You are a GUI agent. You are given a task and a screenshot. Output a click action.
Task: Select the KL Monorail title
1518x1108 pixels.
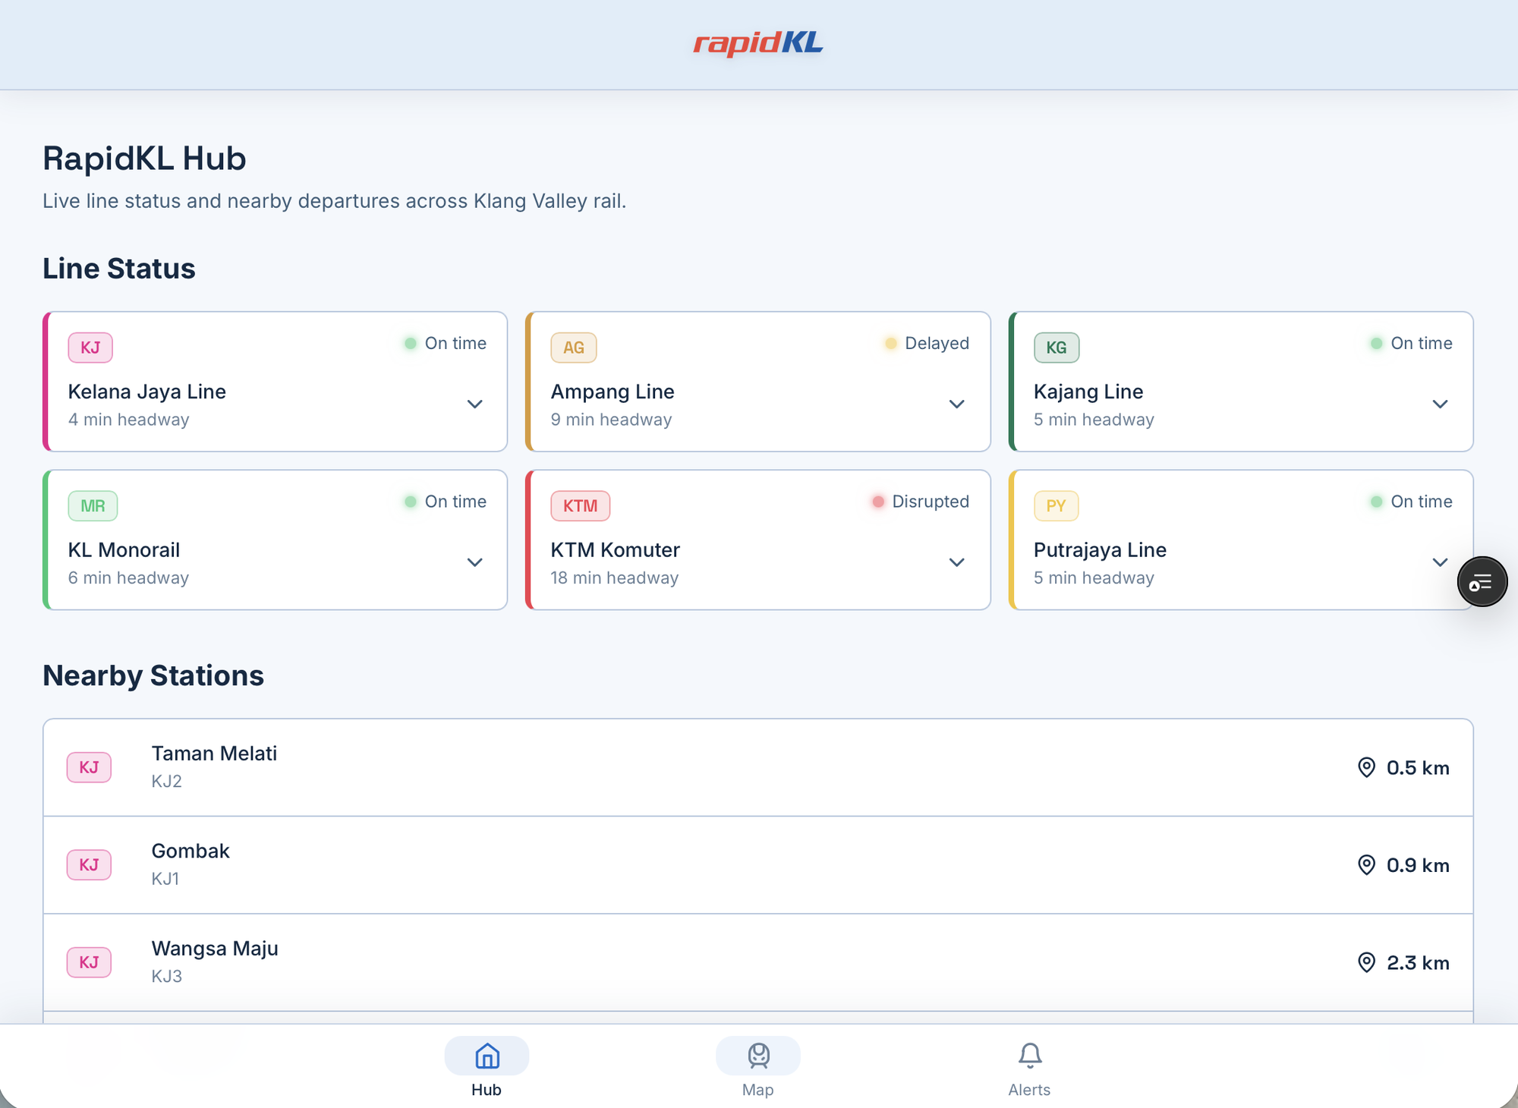(x=124, y=550)
